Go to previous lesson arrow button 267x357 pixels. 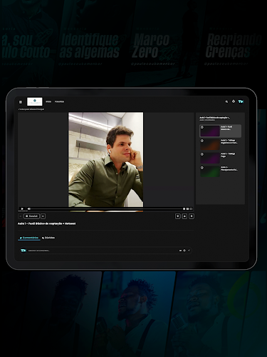[x=21, y=216]
